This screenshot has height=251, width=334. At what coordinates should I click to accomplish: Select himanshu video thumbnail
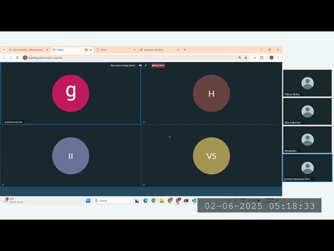click(307, 140)
